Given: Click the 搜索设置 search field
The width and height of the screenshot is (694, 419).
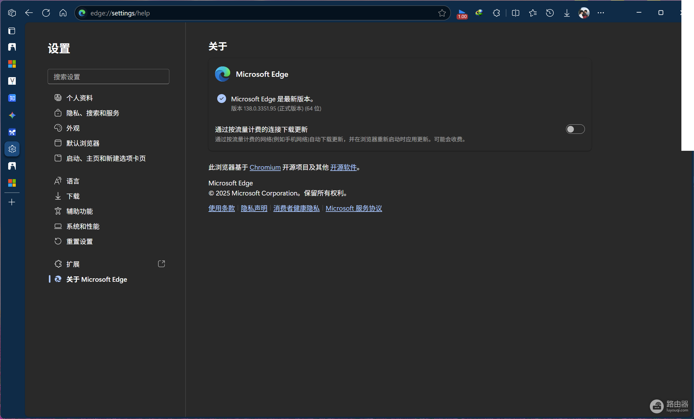Looking at the screenshot, I should tap(108, 76).
